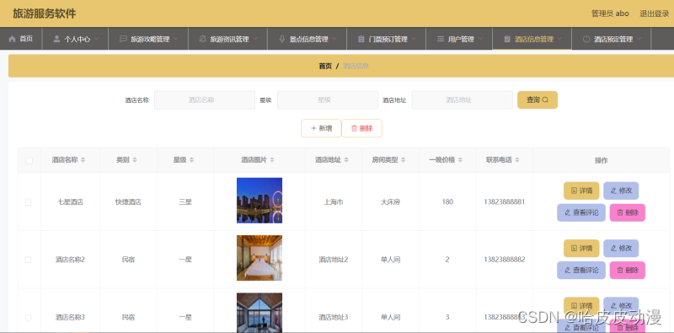
Task: Check the 酒店名称2 row checkbox
Action: (x=29, y=260)
